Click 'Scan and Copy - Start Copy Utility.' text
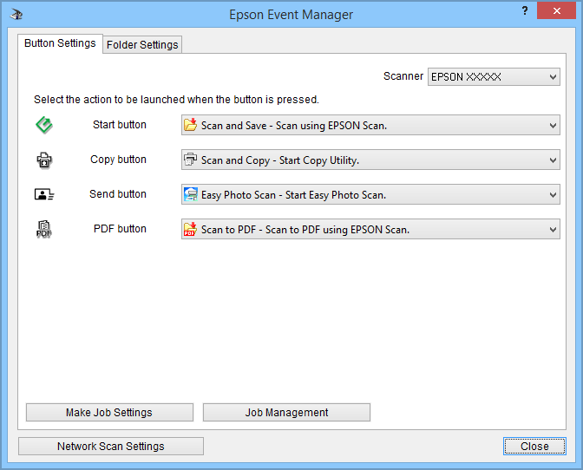 click(x=280, y=160)
